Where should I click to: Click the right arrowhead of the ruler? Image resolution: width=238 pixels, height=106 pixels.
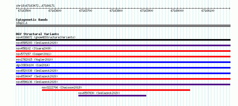[230, 9]
